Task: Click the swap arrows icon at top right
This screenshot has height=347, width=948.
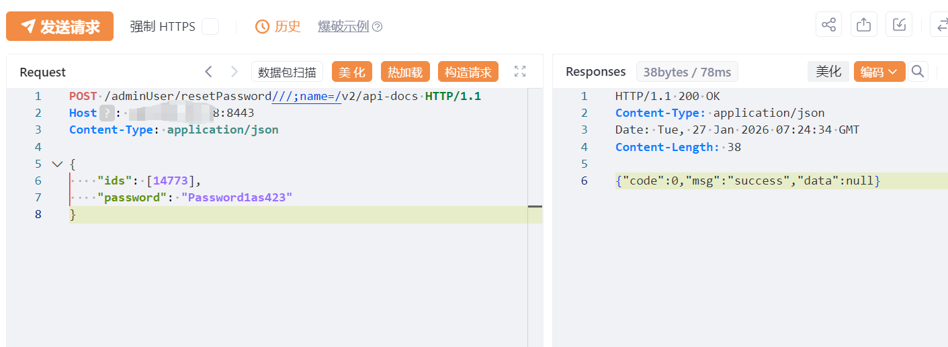Action: pos(941,26)
